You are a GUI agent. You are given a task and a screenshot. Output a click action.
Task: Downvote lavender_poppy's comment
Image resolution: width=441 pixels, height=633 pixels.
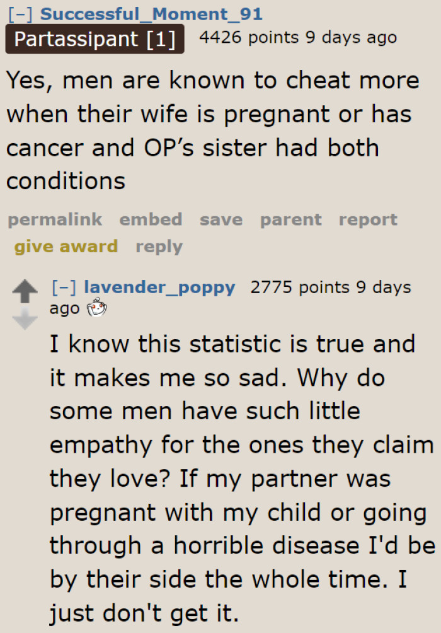pyautogui.click(x=24, y=318)
